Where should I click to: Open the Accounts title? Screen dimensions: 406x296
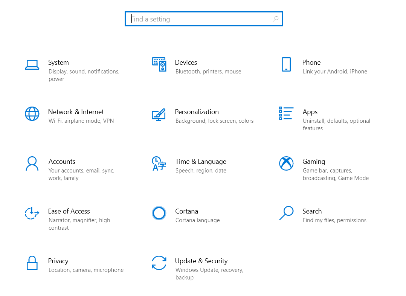[x=62, y=162]
